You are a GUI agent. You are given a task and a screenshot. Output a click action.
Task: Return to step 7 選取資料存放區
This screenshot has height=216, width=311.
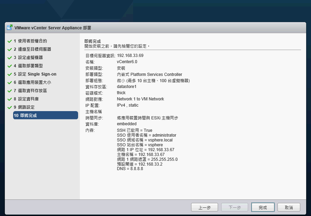click(x=30, y=91)
